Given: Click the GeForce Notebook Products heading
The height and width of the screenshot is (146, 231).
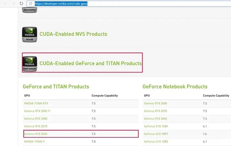Looking at the screenshot, I should [175, 87].
